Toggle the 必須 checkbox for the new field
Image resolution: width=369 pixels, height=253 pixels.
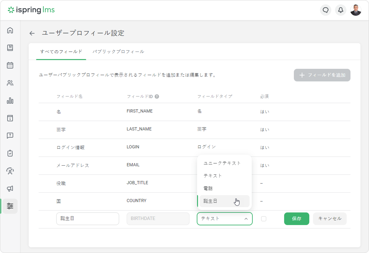[264, 219]
